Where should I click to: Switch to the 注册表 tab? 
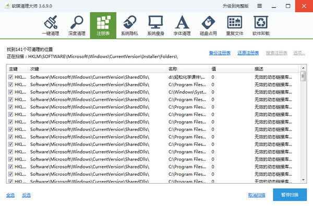click(103, 26)
